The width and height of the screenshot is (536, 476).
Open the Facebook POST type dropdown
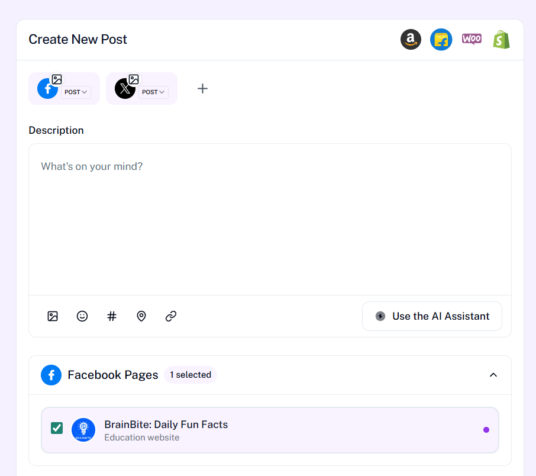76,92
